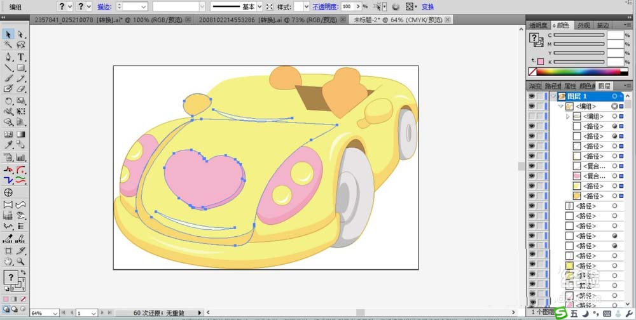The height and width of the screenshot is (320, 636).
Task: Click the 不透明度 link
Action: 325,6
